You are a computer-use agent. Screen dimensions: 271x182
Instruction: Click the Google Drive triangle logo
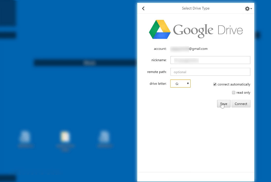pyautogui.click(x=160, y=29)
